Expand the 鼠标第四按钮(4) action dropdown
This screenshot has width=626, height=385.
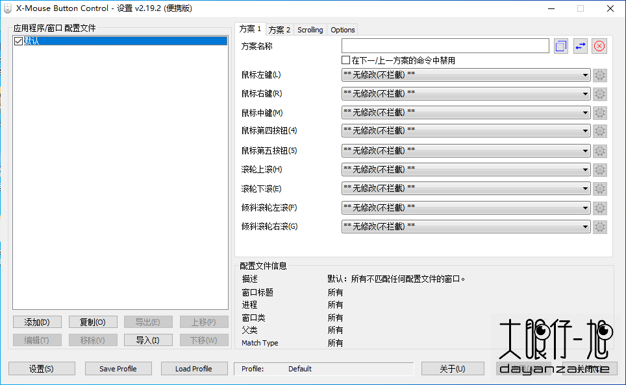(x=466, y=131)
